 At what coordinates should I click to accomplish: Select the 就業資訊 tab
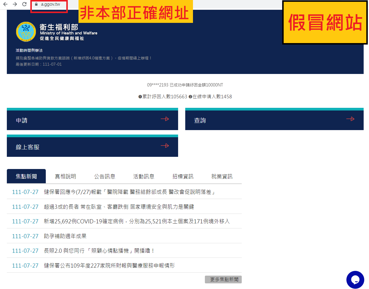pyautogui.click(x=222, y=176)
